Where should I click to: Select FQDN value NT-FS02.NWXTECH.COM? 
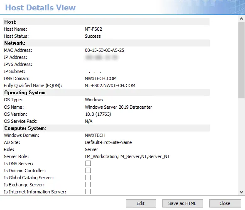pos(110,85)
